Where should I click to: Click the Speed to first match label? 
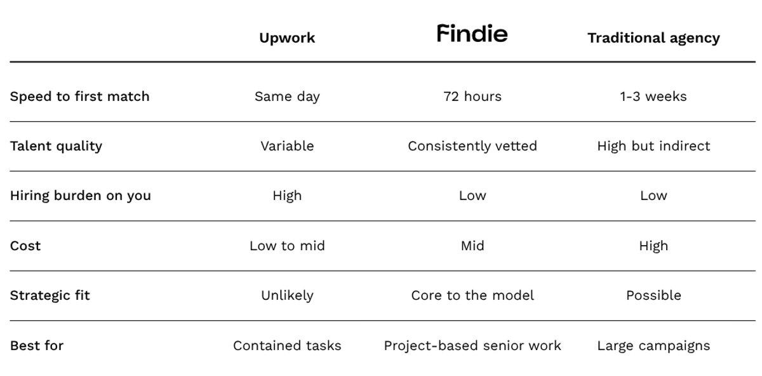(x=79, y=97)
